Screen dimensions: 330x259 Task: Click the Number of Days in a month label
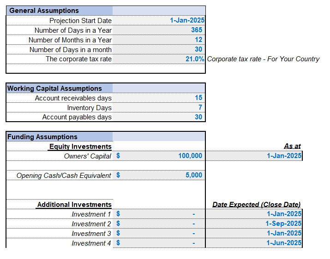tap(71, 50)
